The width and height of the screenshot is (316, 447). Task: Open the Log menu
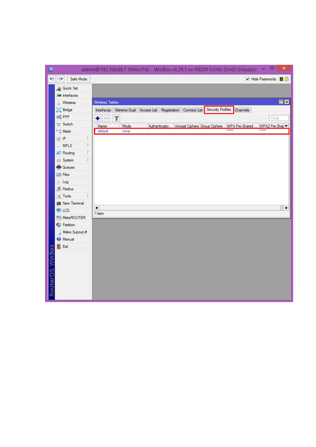[x=73, y=182]
